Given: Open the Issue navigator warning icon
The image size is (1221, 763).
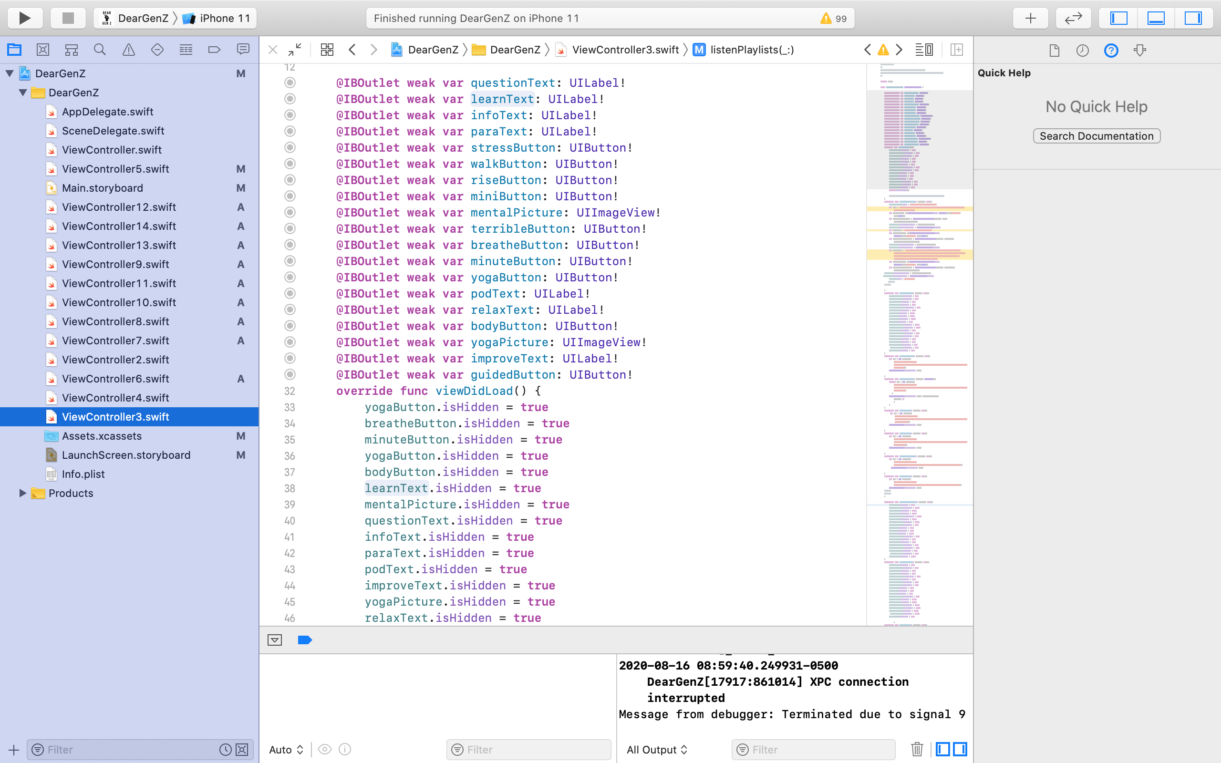Looking at the screenshot, I should pos(129,50).
